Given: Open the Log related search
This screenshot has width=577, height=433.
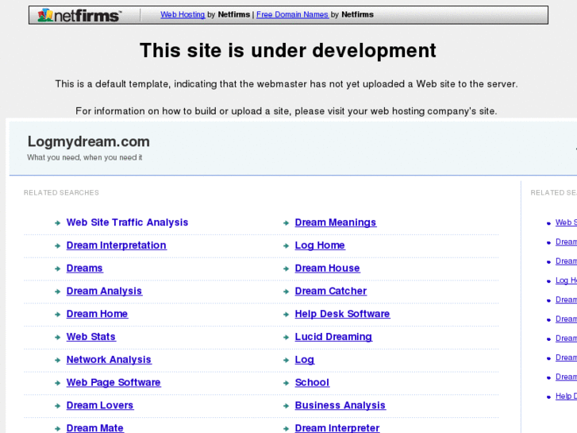Looking at the screenshot, I should [x=305, y=359].
